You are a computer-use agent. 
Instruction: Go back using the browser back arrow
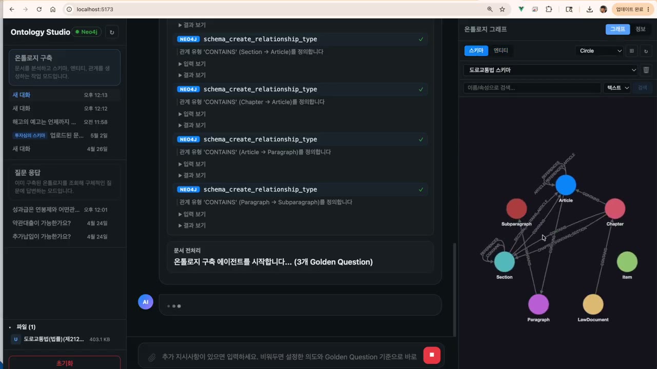(x=12, y=9)
